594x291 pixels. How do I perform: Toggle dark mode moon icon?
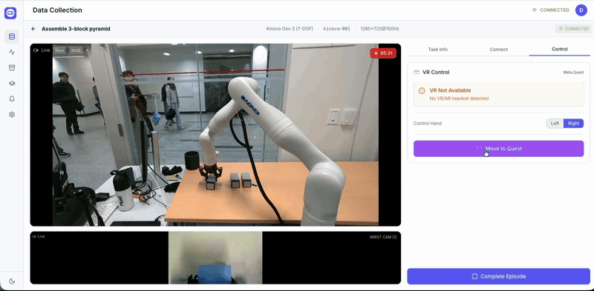(x=12, y=281)
